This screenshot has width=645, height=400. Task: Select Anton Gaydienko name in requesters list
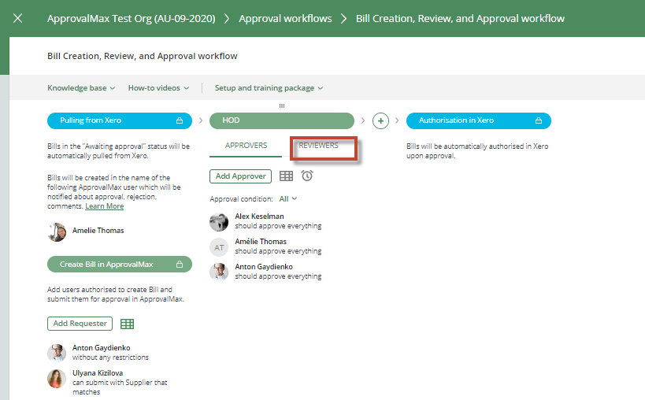[x=101, y=348]
